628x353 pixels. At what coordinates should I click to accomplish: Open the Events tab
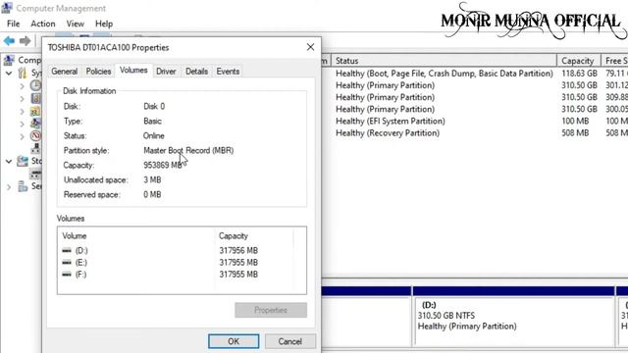(x=228, y=72)
